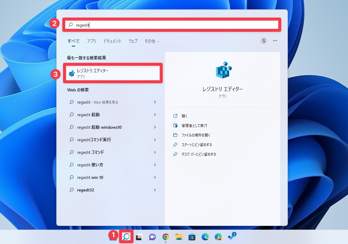Select スタートにピン留めする

pos(197,145)
